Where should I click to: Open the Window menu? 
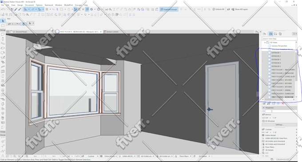pyautogui.click(x=59, y=5)
